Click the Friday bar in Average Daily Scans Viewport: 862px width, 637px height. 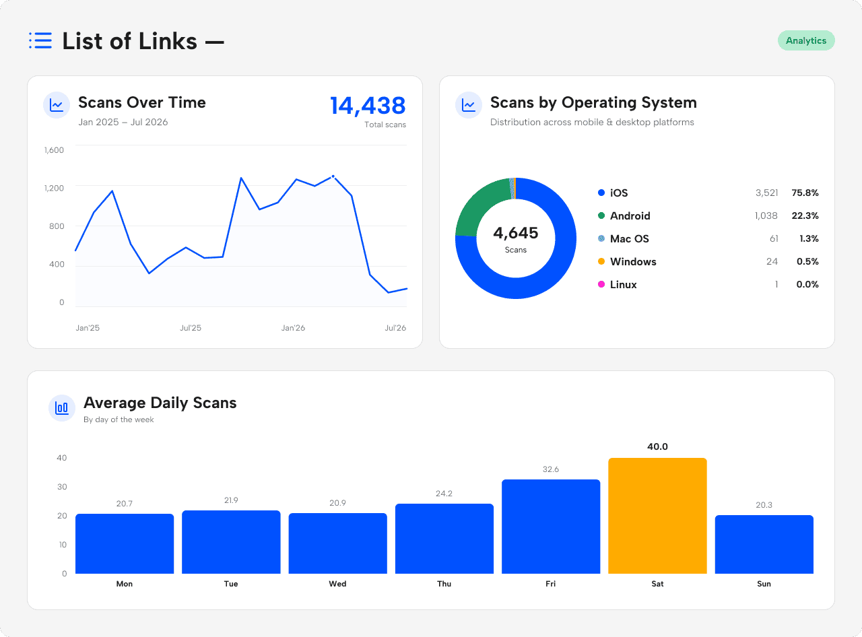[x=551, y=527]
